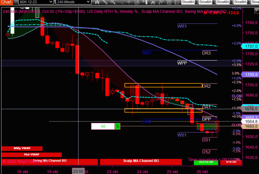This screenshot has height=174, width=259.
Task: Open the bar chart style selector icon
Action: tap(97, 2)
